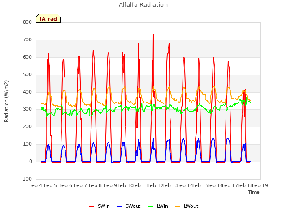Toggle the SWout legend entry

(x=129, y=206)
